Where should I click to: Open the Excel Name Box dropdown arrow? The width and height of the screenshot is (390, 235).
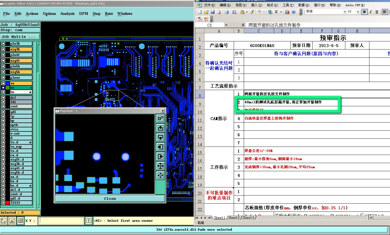tap(226, 25)
